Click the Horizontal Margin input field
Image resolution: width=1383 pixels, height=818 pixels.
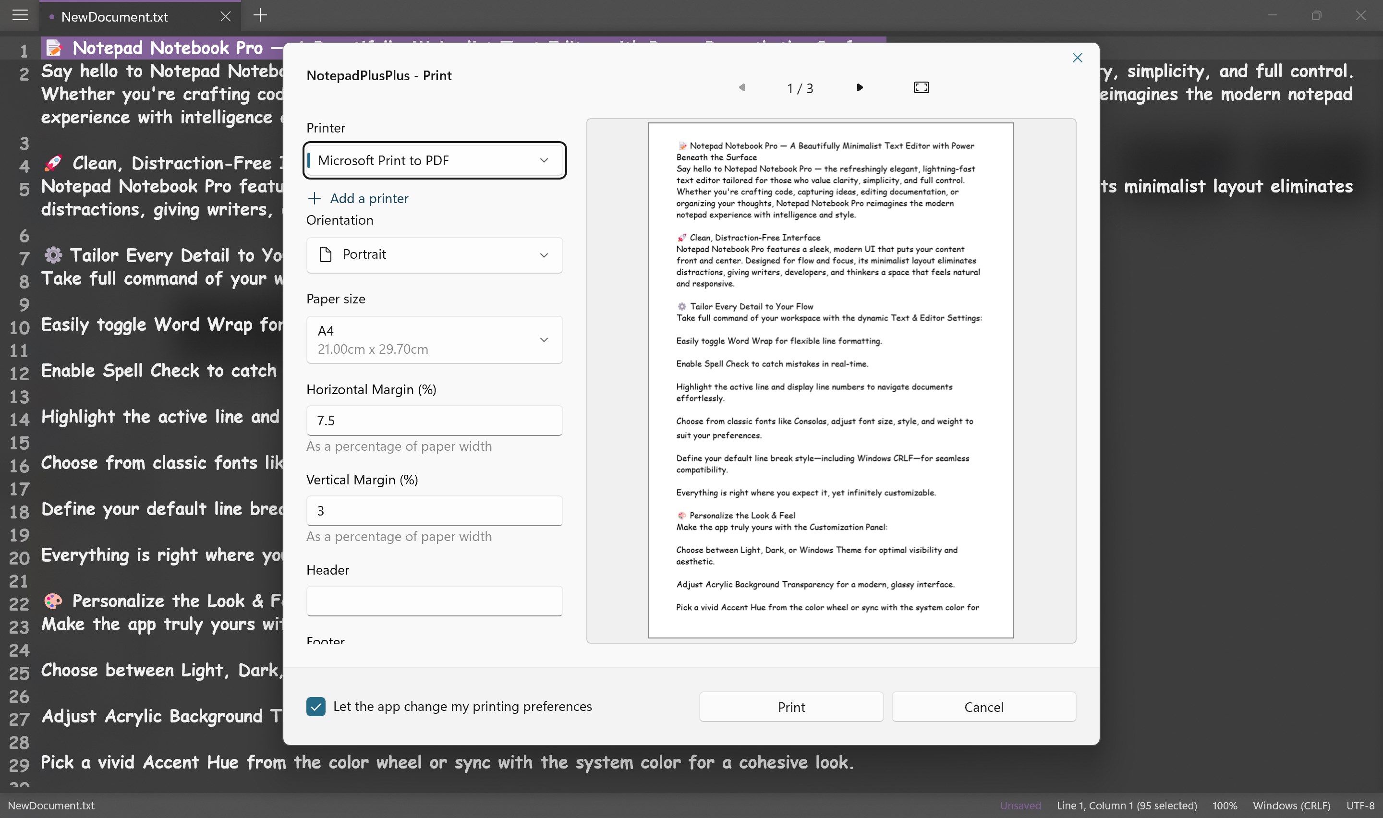pyautogui.click(x=435, y=421)
